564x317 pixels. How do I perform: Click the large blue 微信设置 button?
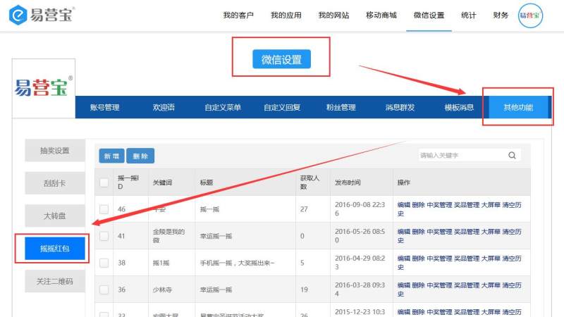[281, 59]
